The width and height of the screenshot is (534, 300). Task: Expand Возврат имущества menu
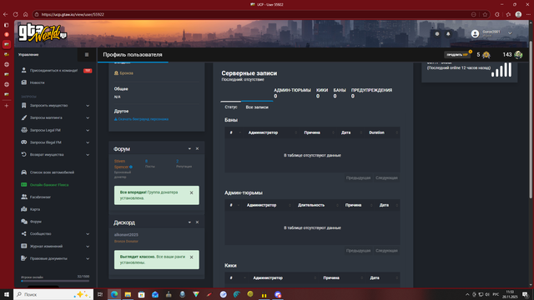point(56,154)
